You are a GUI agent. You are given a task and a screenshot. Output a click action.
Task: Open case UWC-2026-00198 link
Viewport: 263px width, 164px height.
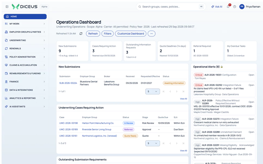pos(68,123)
